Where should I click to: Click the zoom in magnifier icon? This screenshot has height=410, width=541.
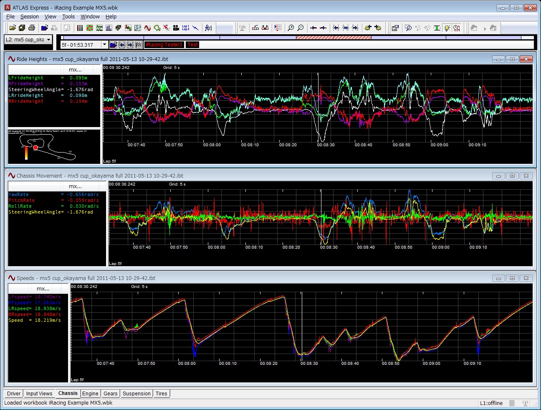pos(291,28)
